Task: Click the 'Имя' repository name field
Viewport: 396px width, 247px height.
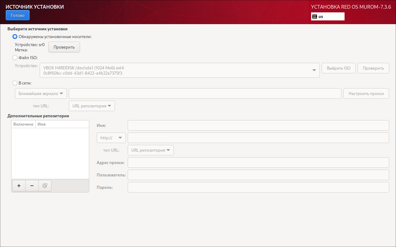Action: (258, 125)
